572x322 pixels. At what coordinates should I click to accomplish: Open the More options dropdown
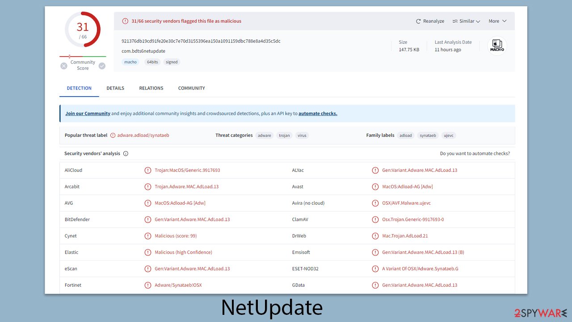pos(497,21)
